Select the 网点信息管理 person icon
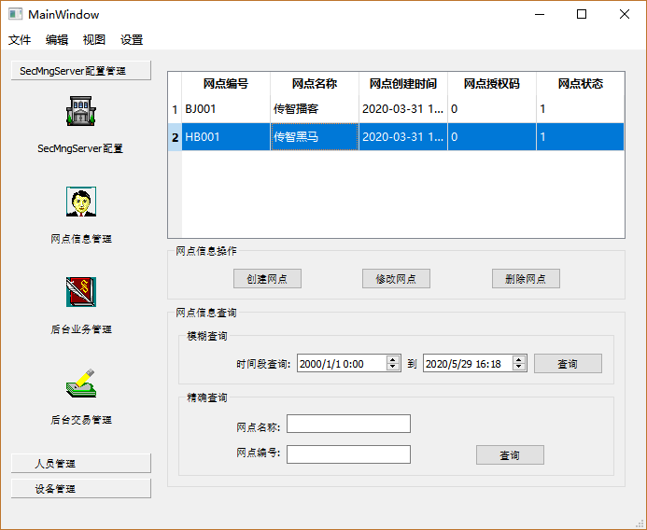Screen dimensions: 647x530 [x=80, y=202]
